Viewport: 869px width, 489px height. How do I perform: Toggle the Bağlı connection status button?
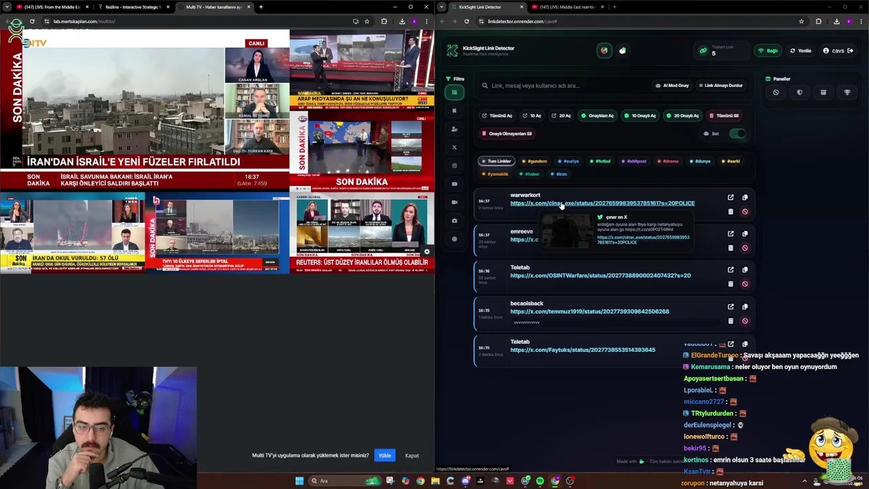point(768,51)
